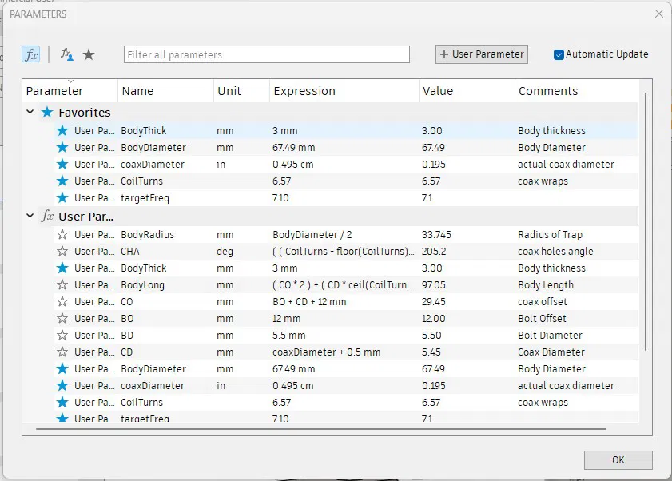This screenshot has width=672, height=481.
Task: Star the BD bolt diameter parameter
Action: coord(62,336)
